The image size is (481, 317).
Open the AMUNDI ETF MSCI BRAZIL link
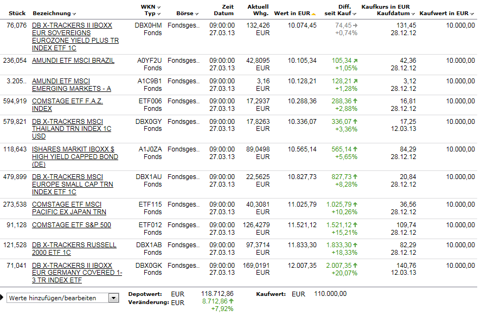(x=73, y=61)
